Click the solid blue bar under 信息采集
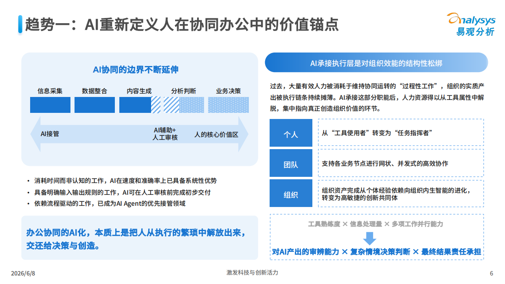Image resolution: width=505 pixels, height=284 pixels. coord(50,105)
